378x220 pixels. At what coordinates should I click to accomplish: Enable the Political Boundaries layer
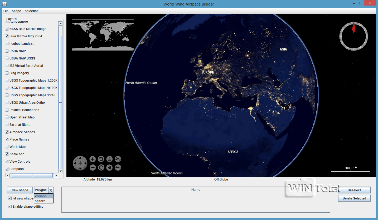[7, 110]
